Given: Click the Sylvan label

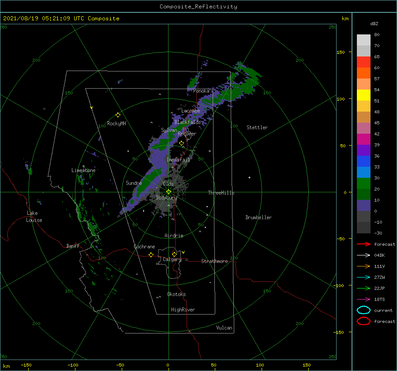Looking at the screenshot, I should [169, 130].
